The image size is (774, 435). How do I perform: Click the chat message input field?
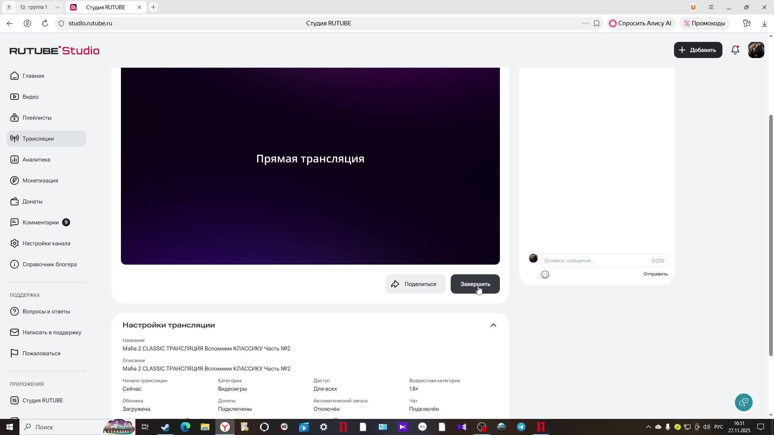point(597,261)
